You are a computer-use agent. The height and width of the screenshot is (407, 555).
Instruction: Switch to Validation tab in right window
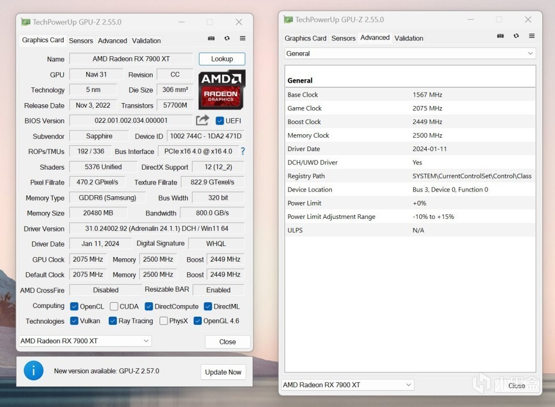[x=409, y=38]
